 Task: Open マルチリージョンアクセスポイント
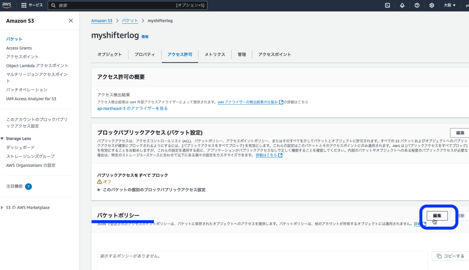[37, 78]
